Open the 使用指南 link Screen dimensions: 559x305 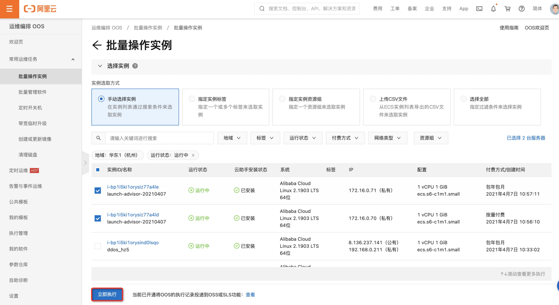(509, 28)
